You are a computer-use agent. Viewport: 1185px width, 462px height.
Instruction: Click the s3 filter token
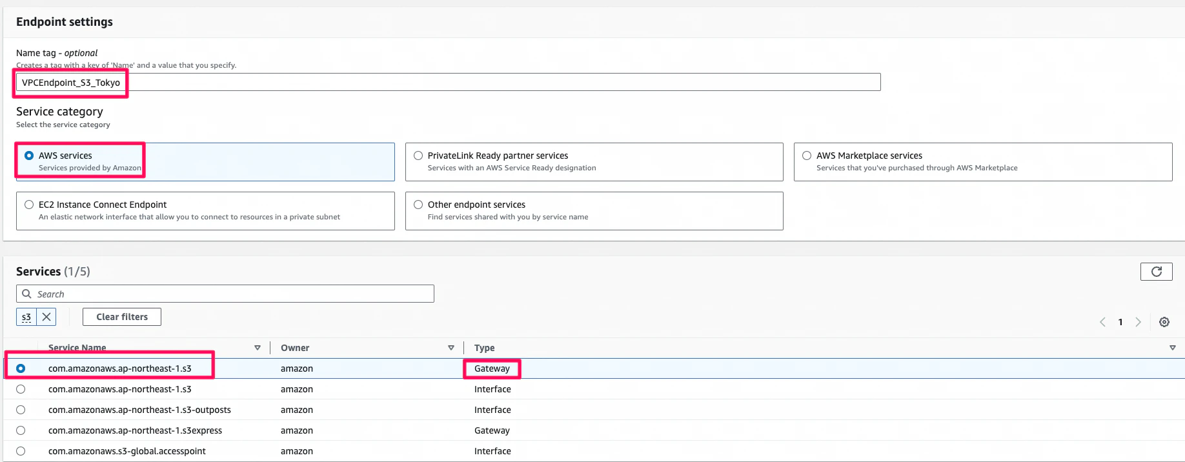point(26,317)
